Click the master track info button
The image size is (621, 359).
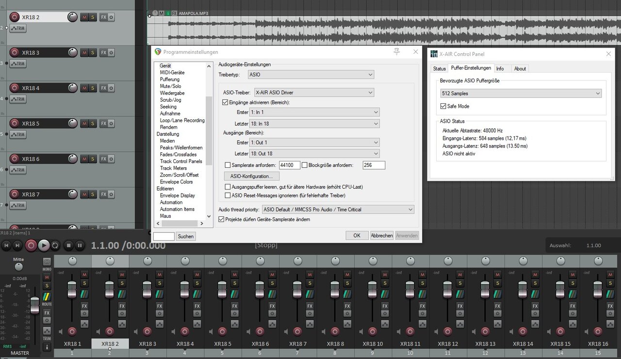47,347
